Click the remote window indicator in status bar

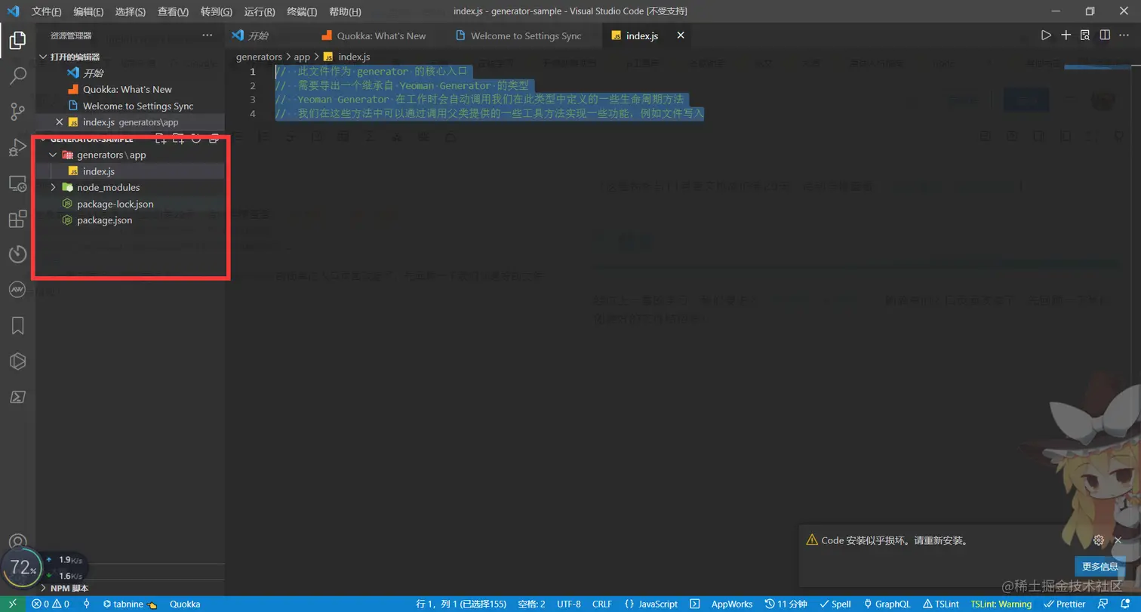pyautogui.click(x=11, y=604)
